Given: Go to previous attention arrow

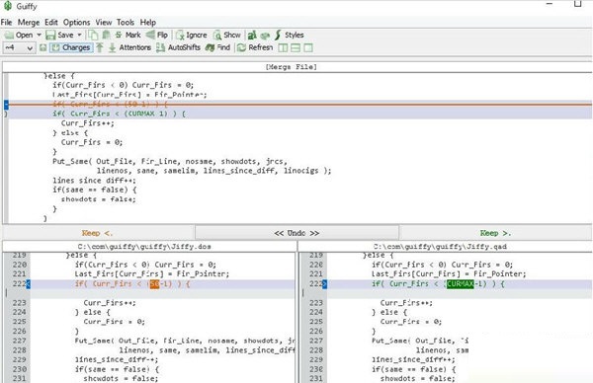Looking at the screenshot, I should 100,47.
